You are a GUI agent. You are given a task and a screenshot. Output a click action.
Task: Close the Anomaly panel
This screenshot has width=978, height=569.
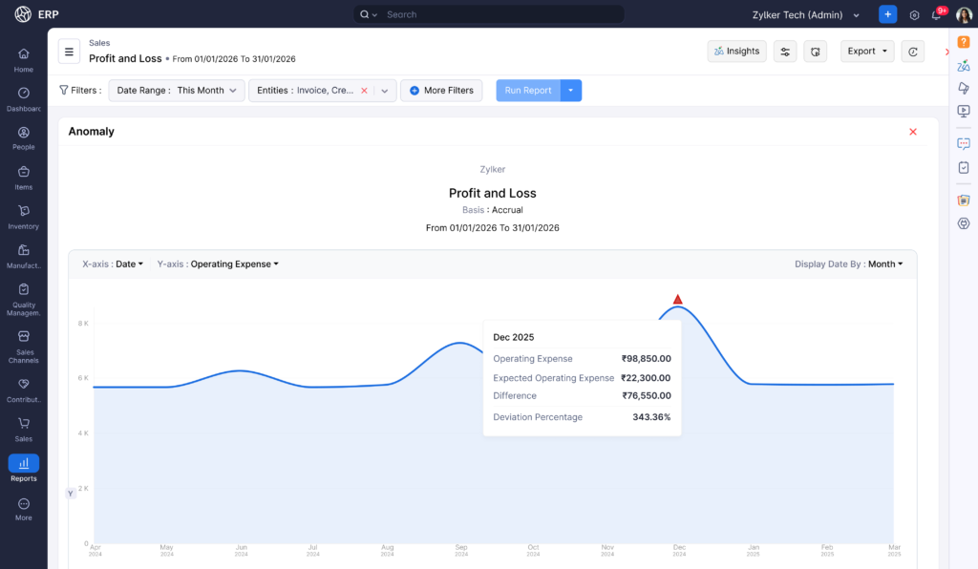[x=913, y=132]
